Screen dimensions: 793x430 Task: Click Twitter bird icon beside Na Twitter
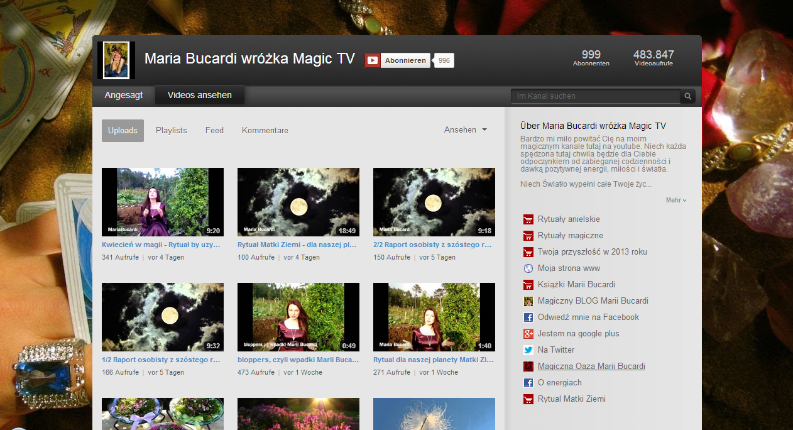(x=528, y=350)
